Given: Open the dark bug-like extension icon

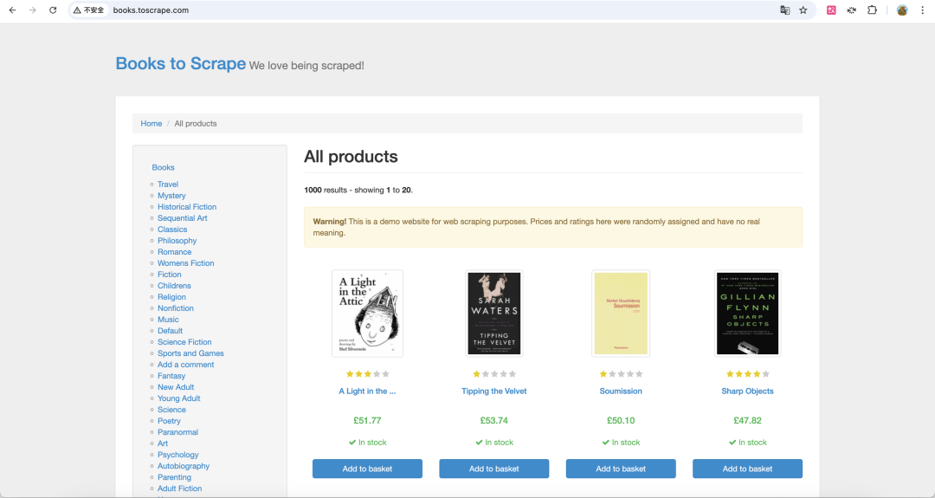Looking at the screenshot, I should 852,10.
